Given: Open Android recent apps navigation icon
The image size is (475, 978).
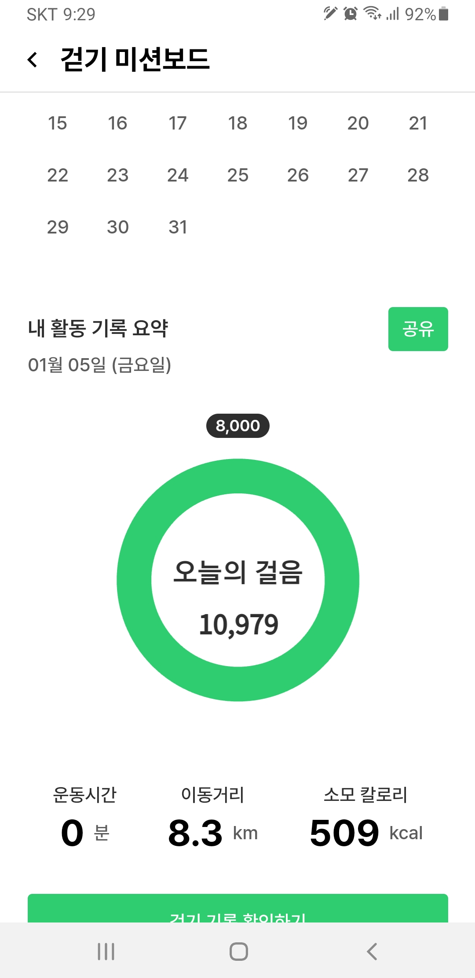Looking at the screenshot, I should [x=106, y=951].
